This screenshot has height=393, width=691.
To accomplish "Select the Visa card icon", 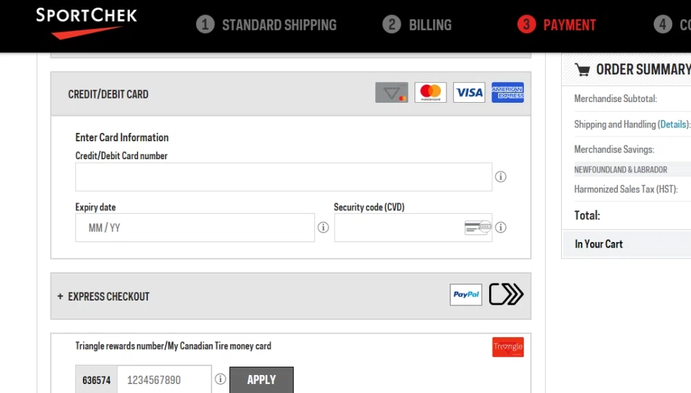I will tap(469, 92).
